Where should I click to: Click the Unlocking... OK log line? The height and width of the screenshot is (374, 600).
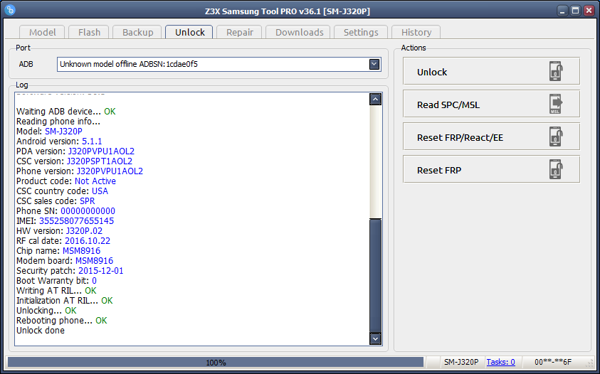[46, 310]
